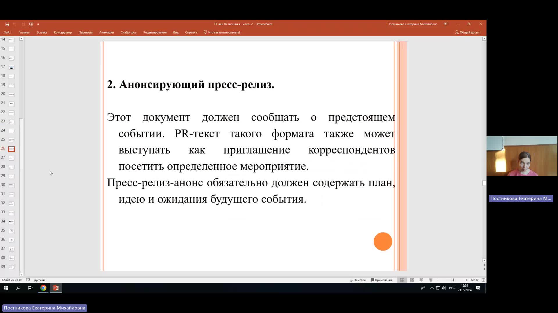Click the orange circle shape on slide

[383, 241]
